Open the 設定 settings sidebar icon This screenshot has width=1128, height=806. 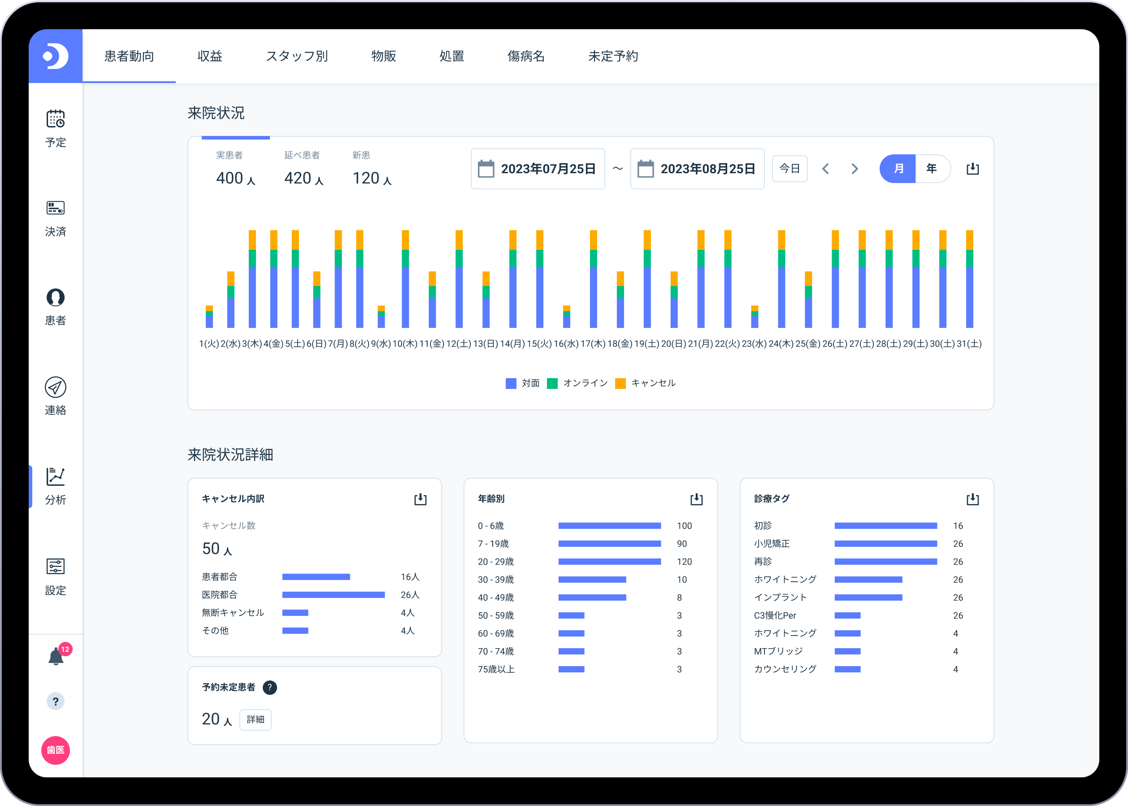[56, 566]
